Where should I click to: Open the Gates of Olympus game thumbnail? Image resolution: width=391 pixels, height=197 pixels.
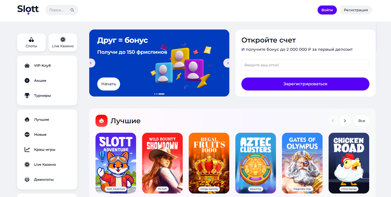(302, 163)
